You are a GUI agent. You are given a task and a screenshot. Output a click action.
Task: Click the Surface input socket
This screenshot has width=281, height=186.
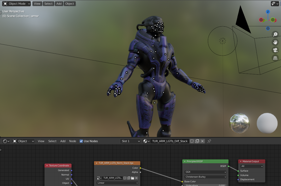tap(238, 171)
